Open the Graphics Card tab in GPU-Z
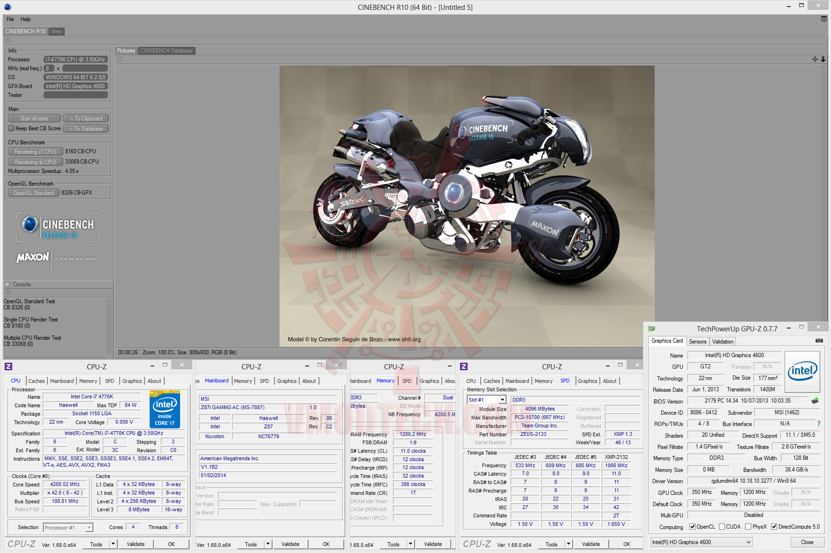 coord(667,341)
